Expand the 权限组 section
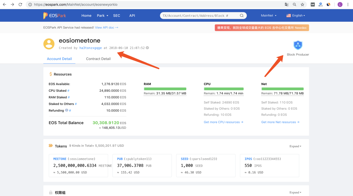This screenshot has width=353, height=196. (295, 192)
